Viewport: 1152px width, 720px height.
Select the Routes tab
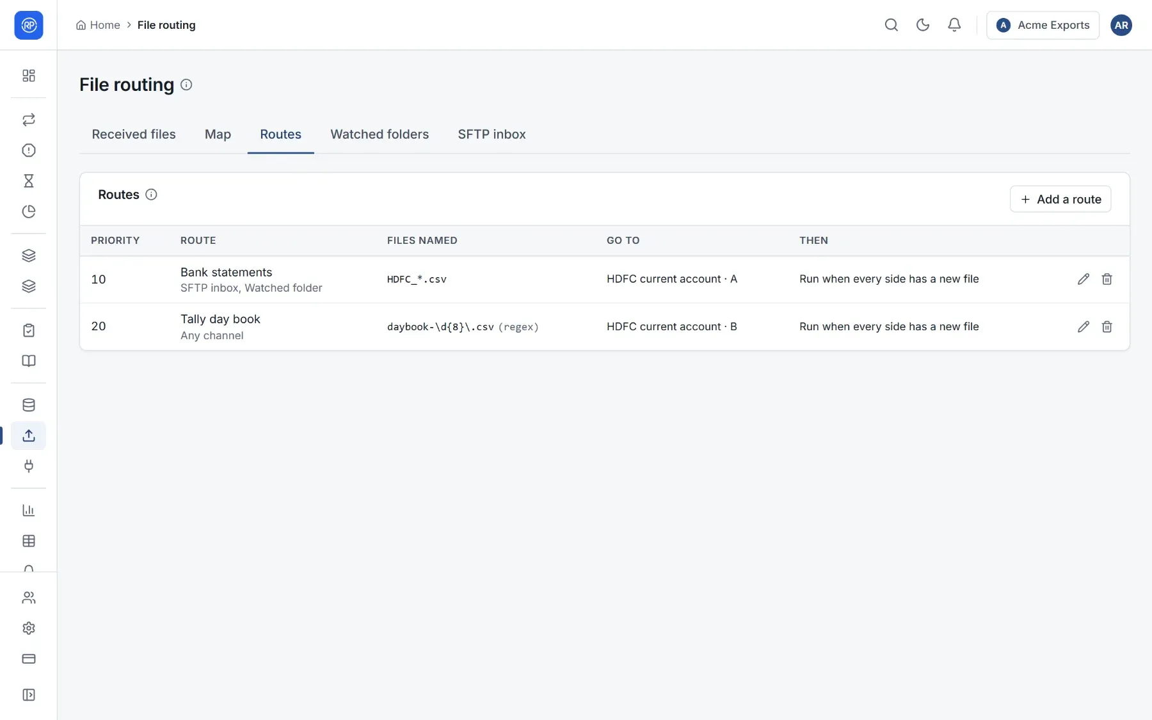[x=280, y=134]
